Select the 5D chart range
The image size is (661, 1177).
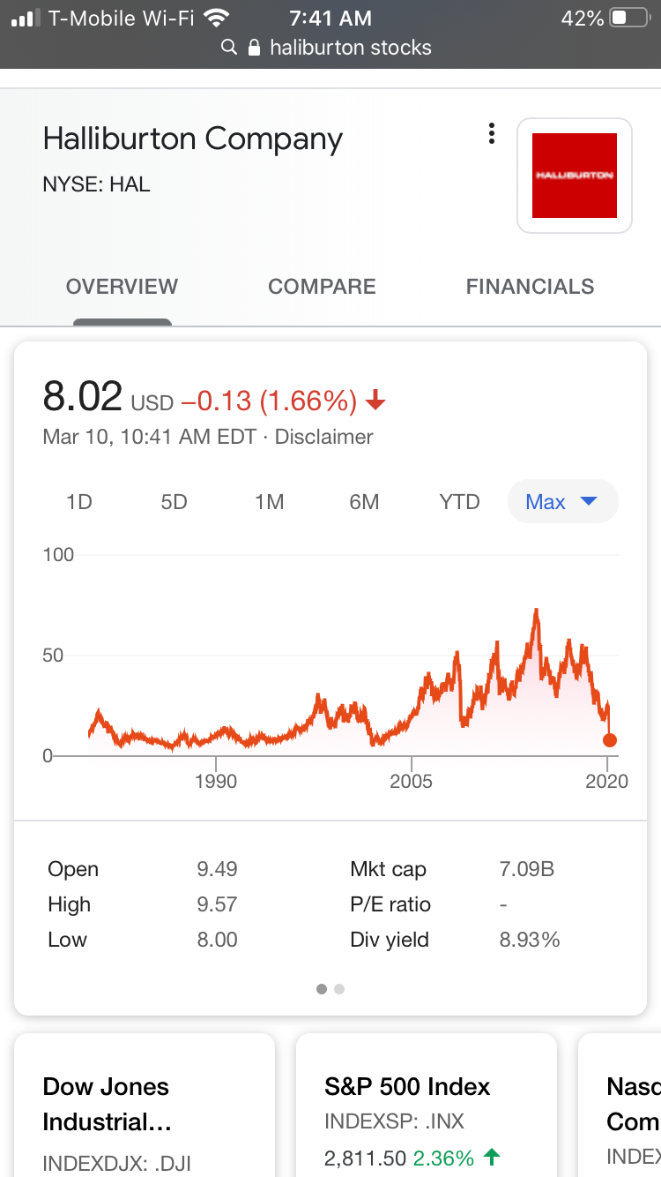click(x=174, y=502)
